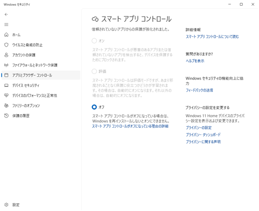Click the heart icon for デバイスのパフォーマンスと正常性
The image size is (259, 211).
(x=6, y=95)
